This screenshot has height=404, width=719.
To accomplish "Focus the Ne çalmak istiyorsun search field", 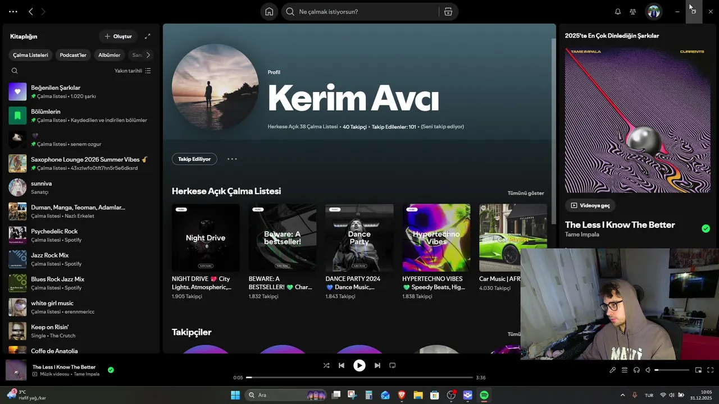I will click(362, 12).
